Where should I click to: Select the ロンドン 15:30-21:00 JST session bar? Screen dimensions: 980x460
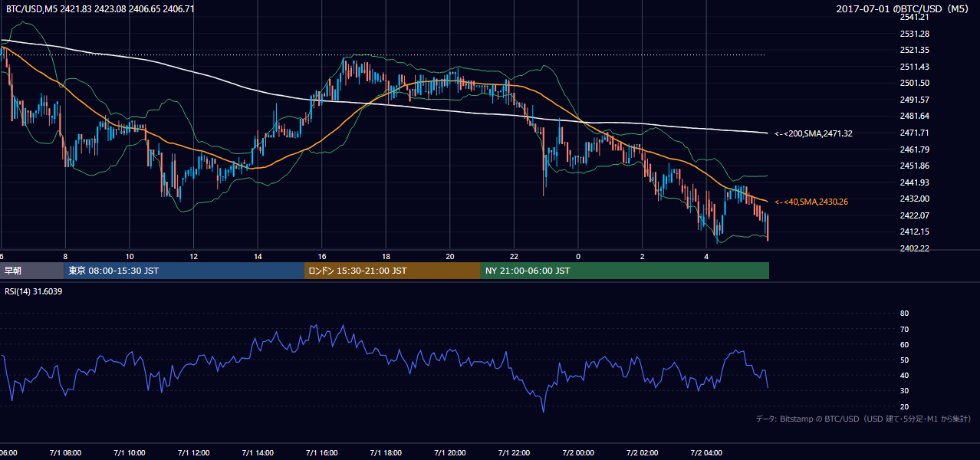pos(393,271)
